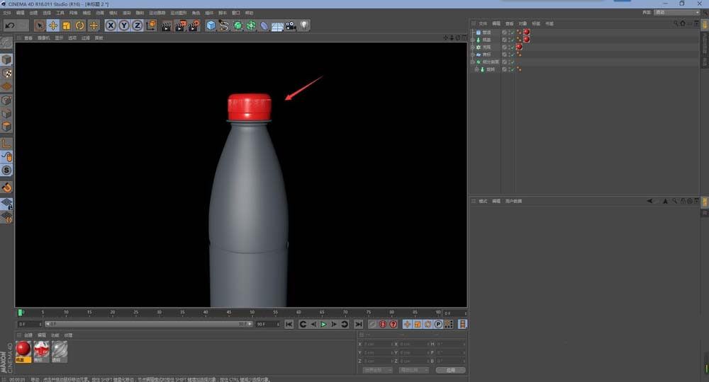Click the Undo arrow icon
The height and width of the screenshot is (382, 709).
point(9,25)
